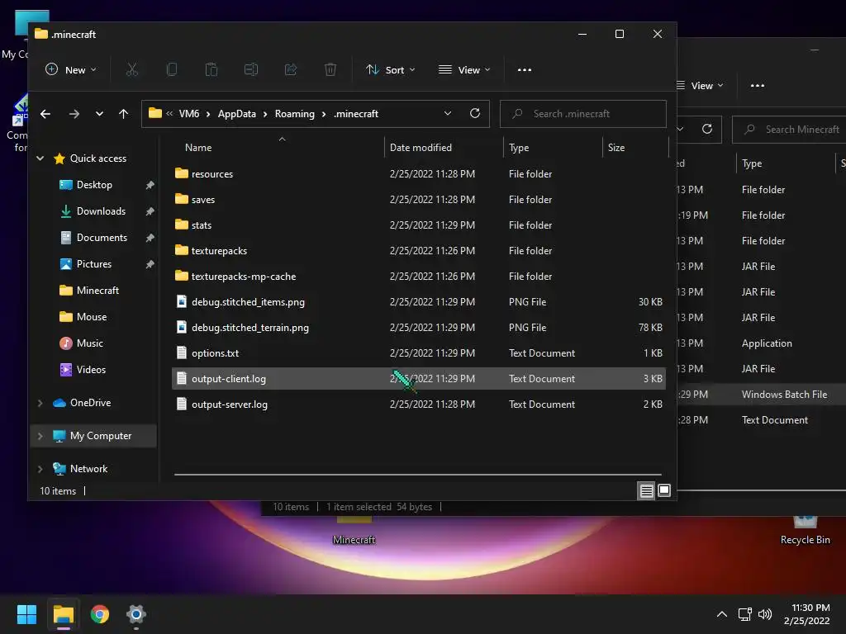846x634 pixels.
Task: Select the texturepacks folder
Action: click(419, 251)
